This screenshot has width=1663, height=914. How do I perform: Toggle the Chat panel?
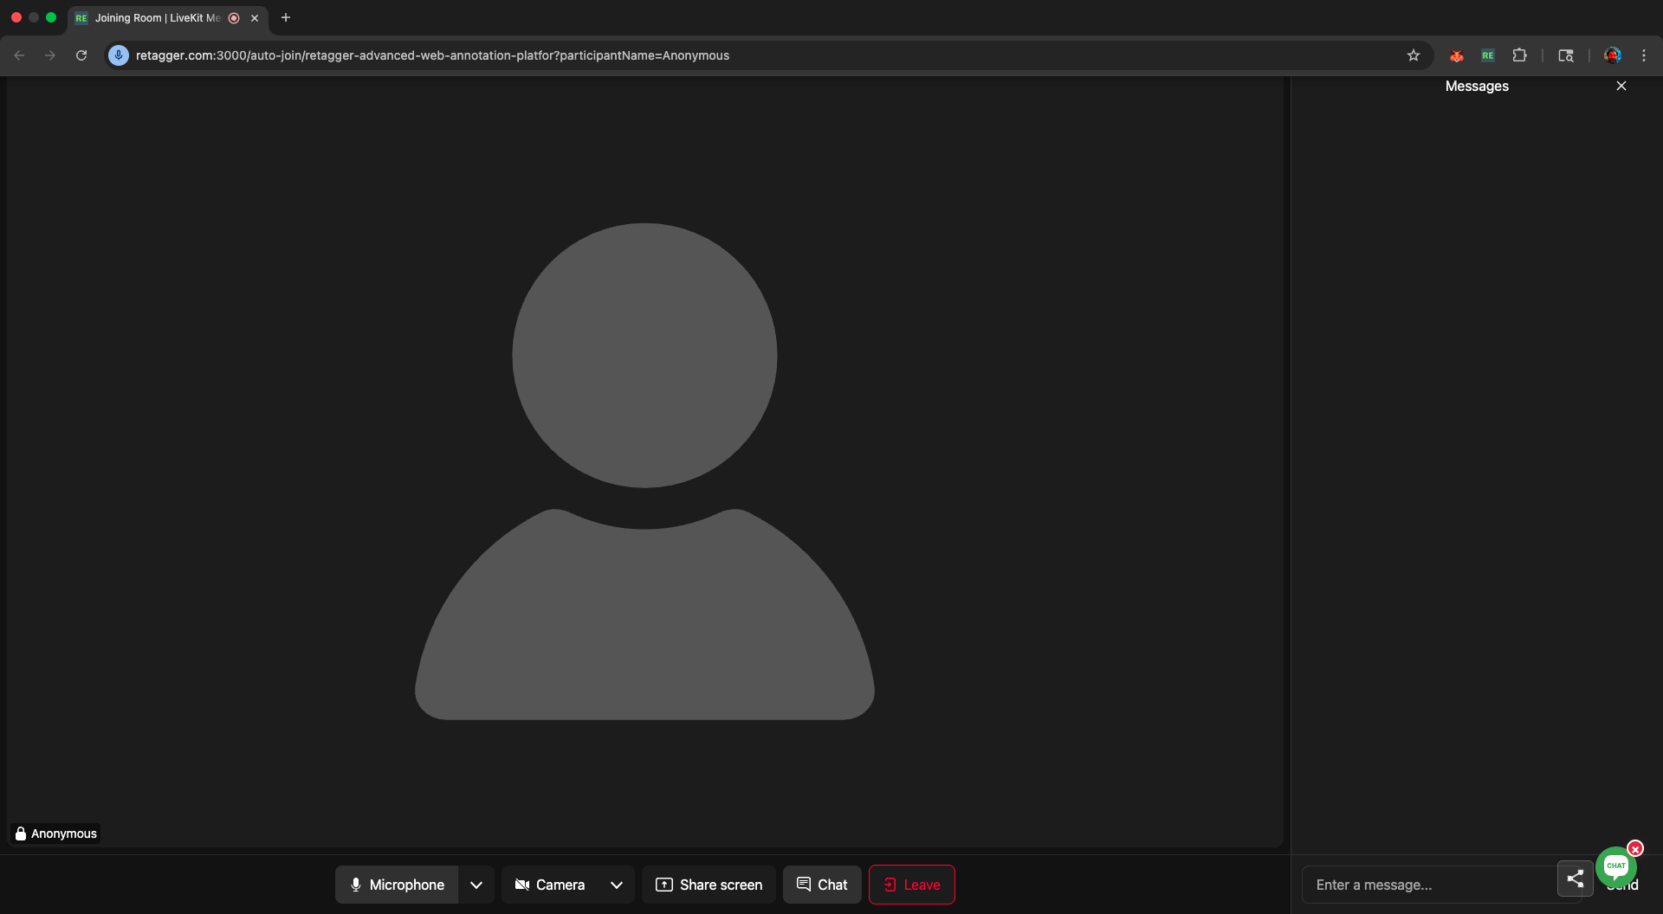tap(822, 885)
